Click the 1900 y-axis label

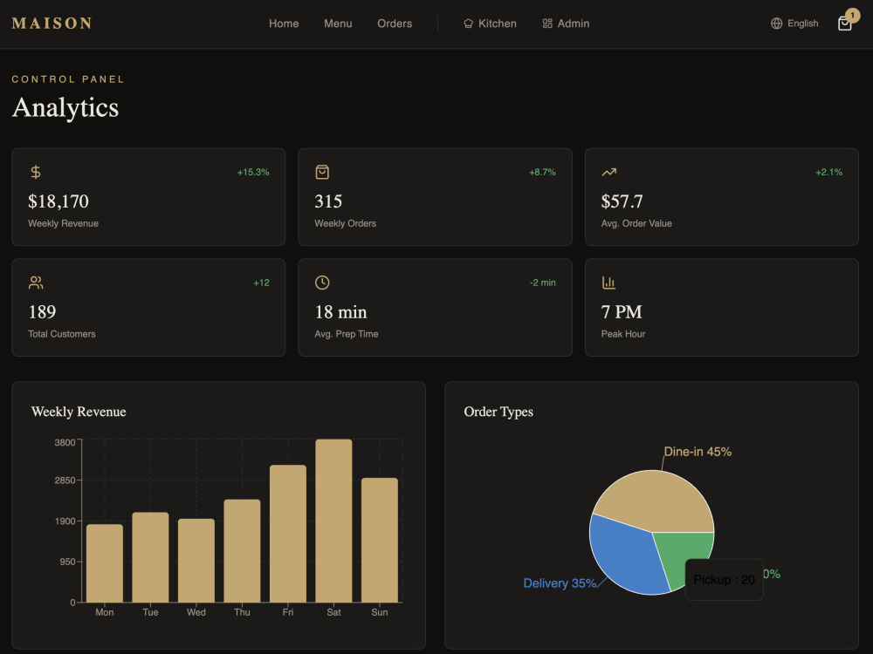pyautogui.click(x=65, y=521)
